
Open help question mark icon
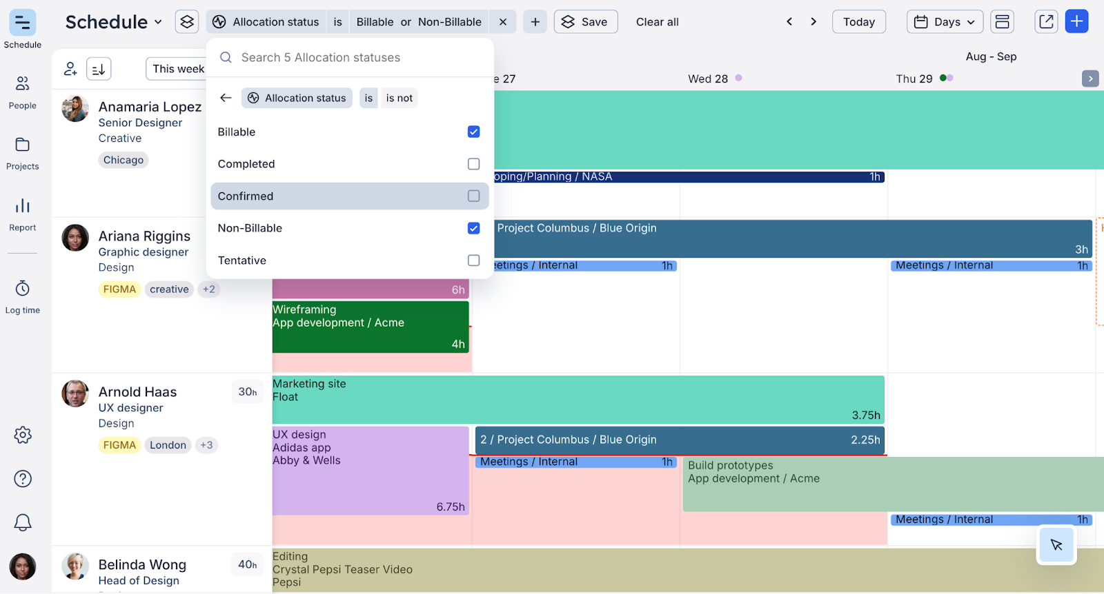point(23,478)
